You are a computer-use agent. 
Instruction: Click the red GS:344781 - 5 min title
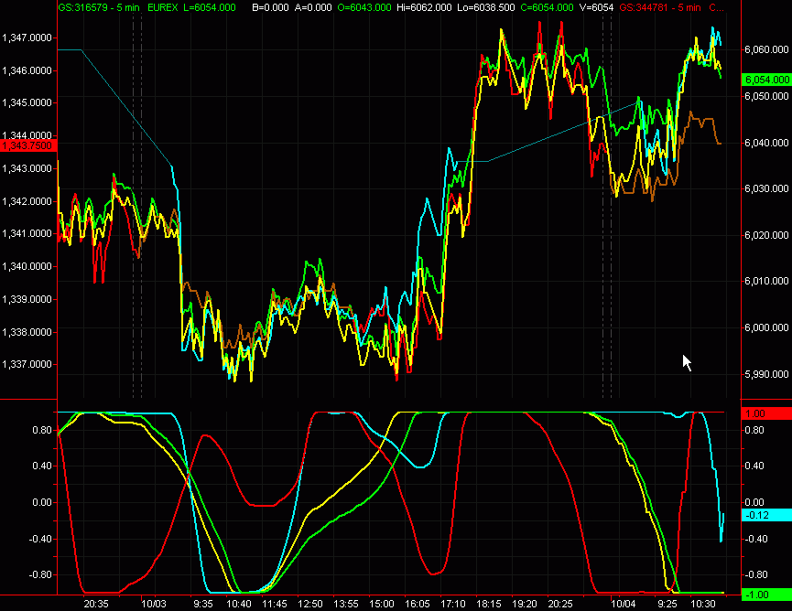click(x=660, y=7)
